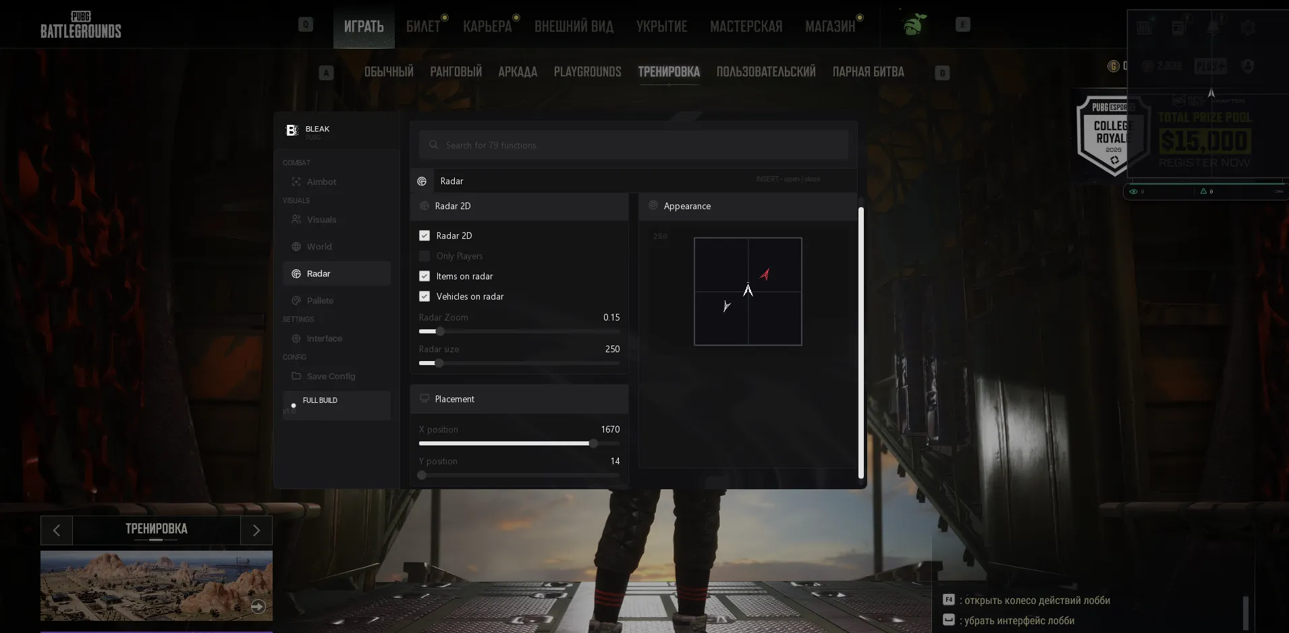Image resolution: width=1289 pixels, height=633 pixels.
Task: Click the PUBG Battlegrounds logo
Action: click(x=81, y=24)
